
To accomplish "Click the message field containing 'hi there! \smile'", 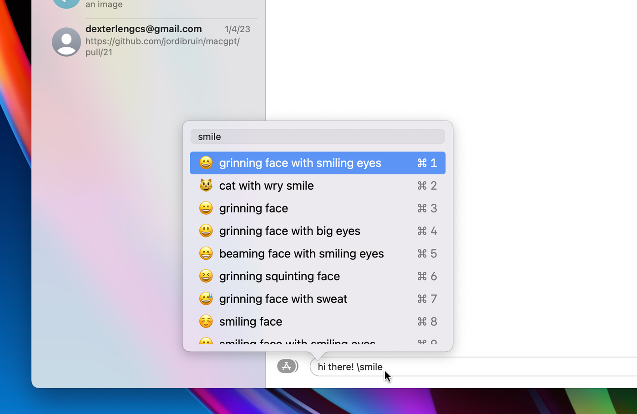I will (x=473, y=367).
